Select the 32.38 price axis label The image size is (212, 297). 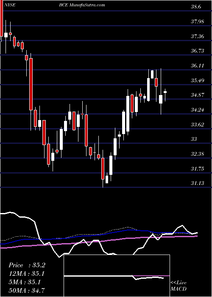(x=198, y=154)
